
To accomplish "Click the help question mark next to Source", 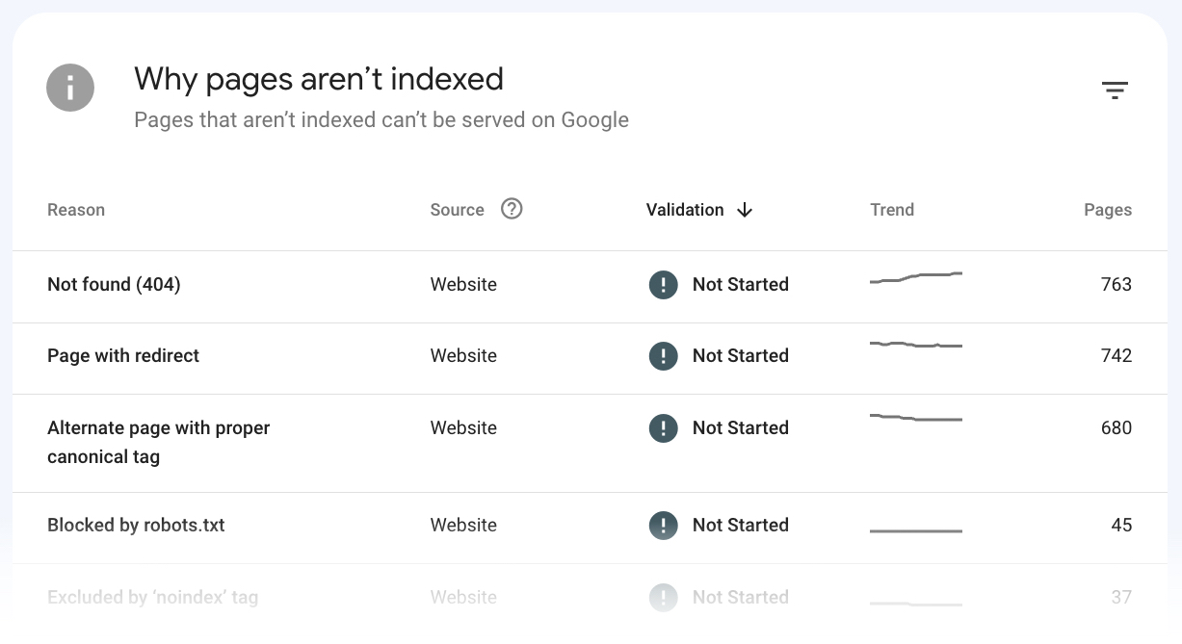I will pos(512,209).
